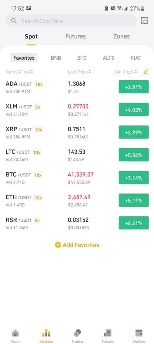Tap the BTC +7.14% change button
Screen dimensions: 154x344
134,178
